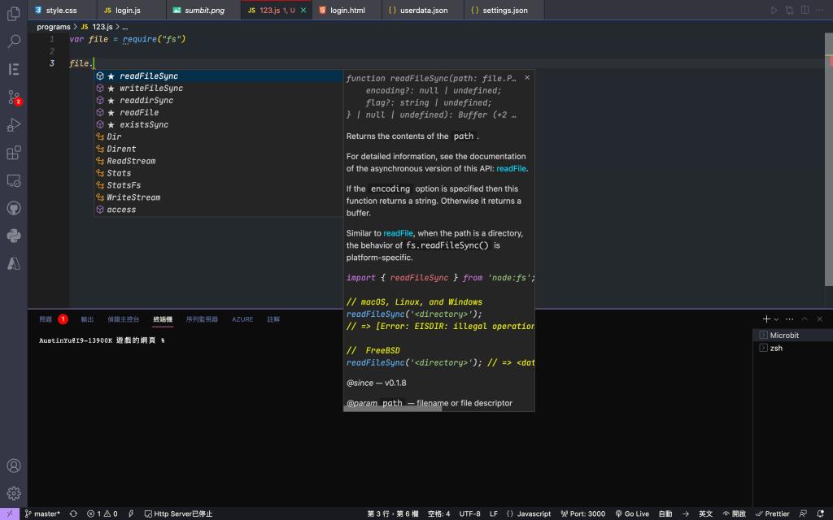This screenshot has width=833, height=520.
Task: Switch to sumbit.png tab
Action: pos(204,10)
